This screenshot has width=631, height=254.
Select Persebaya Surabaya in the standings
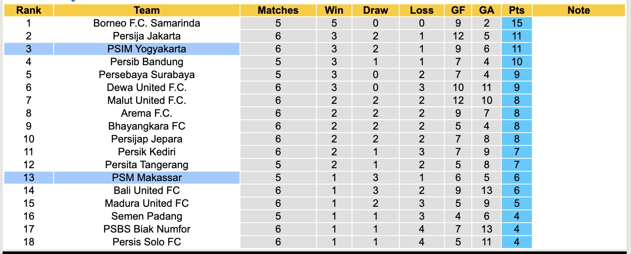coord(146,75)
